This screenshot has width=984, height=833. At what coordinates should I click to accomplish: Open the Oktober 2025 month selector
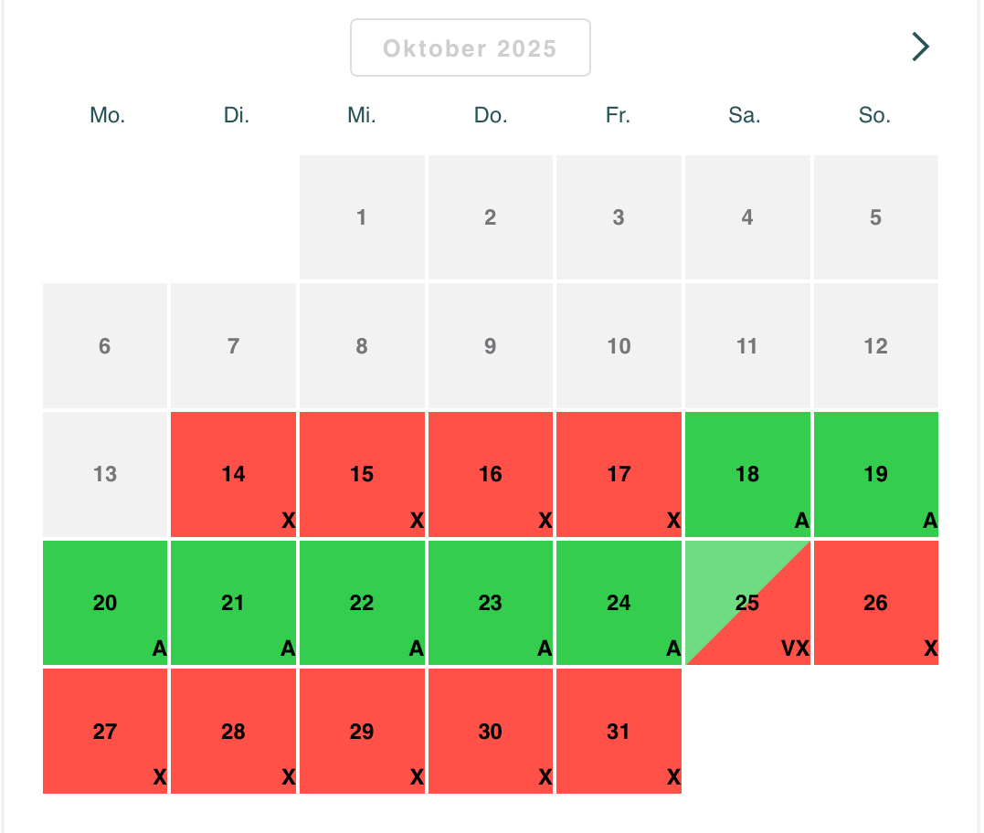(470, 47)
